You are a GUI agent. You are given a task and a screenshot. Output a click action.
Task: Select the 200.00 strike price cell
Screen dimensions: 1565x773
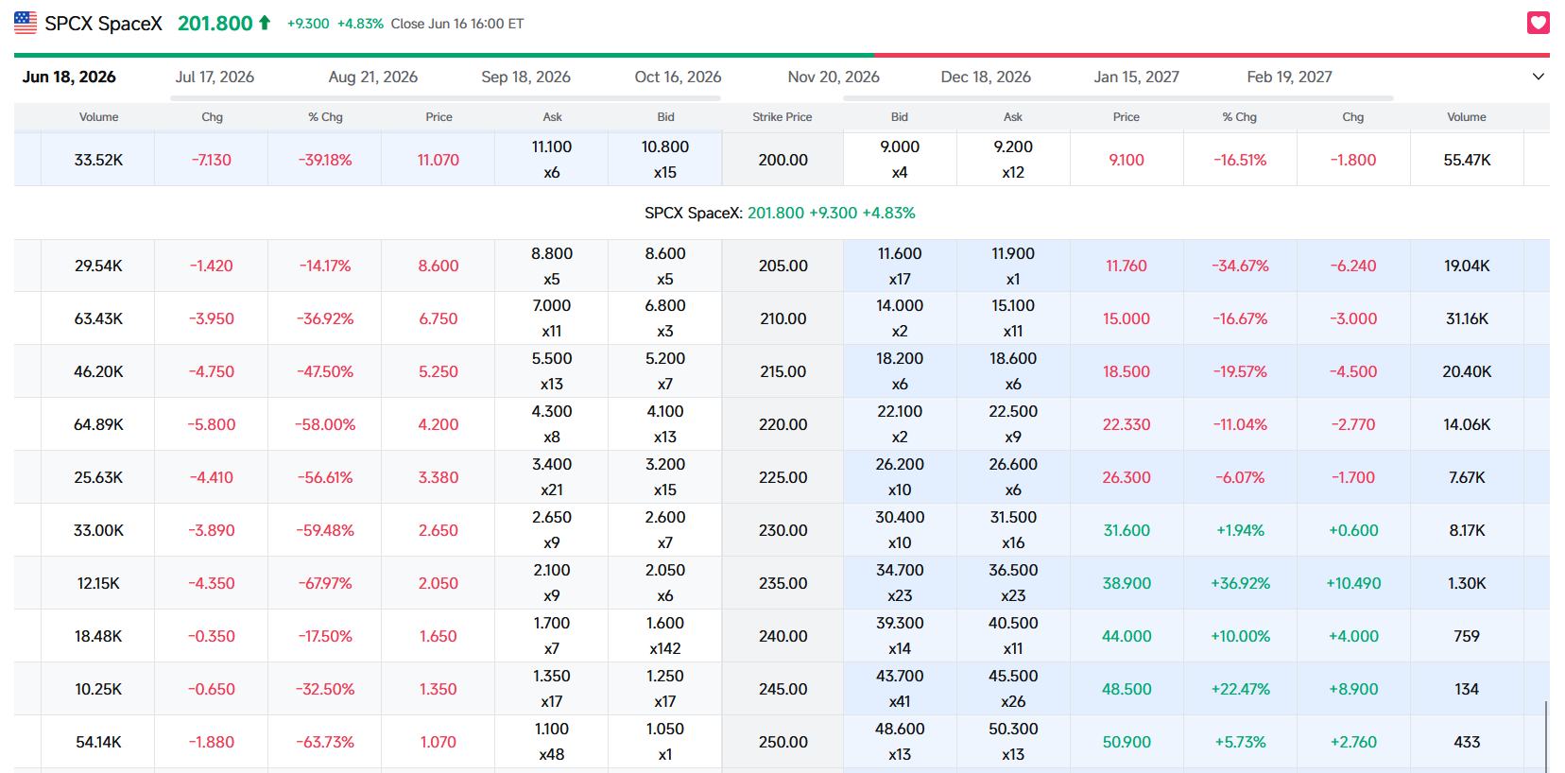click(x=783, y=160)
